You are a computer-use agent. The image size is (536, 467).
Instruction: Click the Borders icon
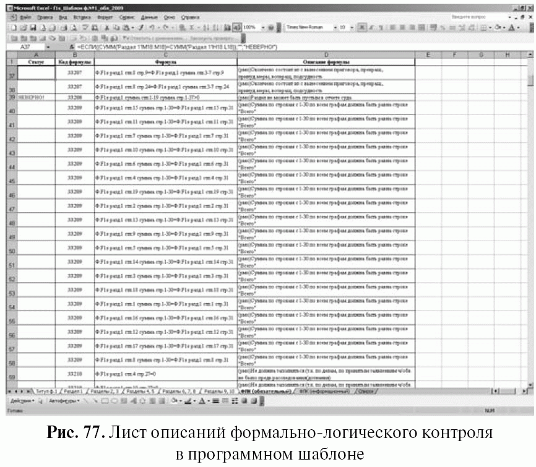pyautogui.click(x=483, y=28)
